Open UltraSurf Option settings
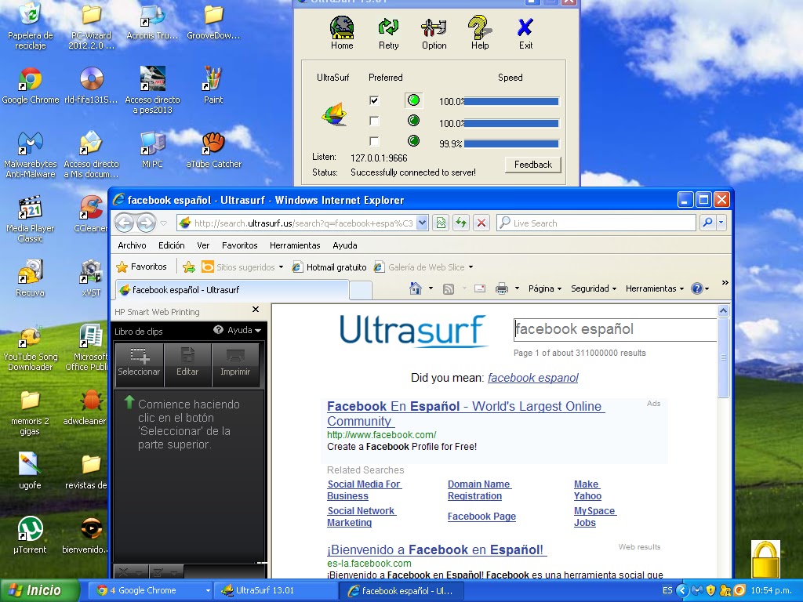The image size is (803, 602). [434, 32]
